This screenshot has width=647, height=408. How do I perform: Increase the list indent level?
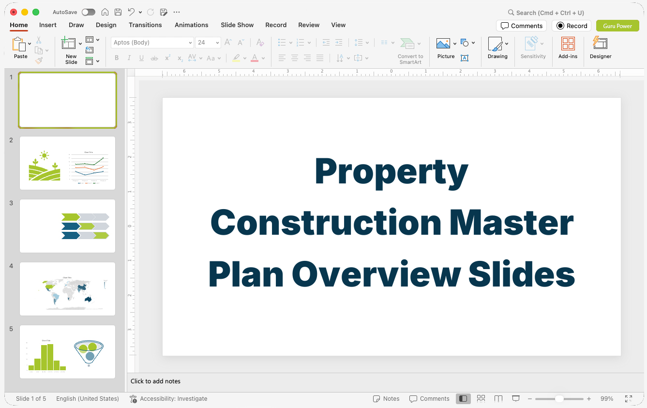coord(339,43)
